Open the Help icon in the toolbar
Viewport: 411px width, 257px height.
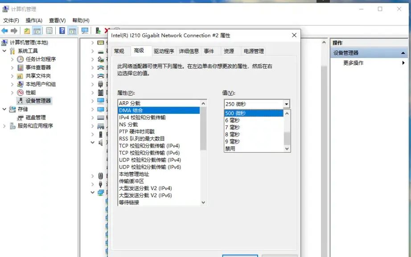(62, 30)
